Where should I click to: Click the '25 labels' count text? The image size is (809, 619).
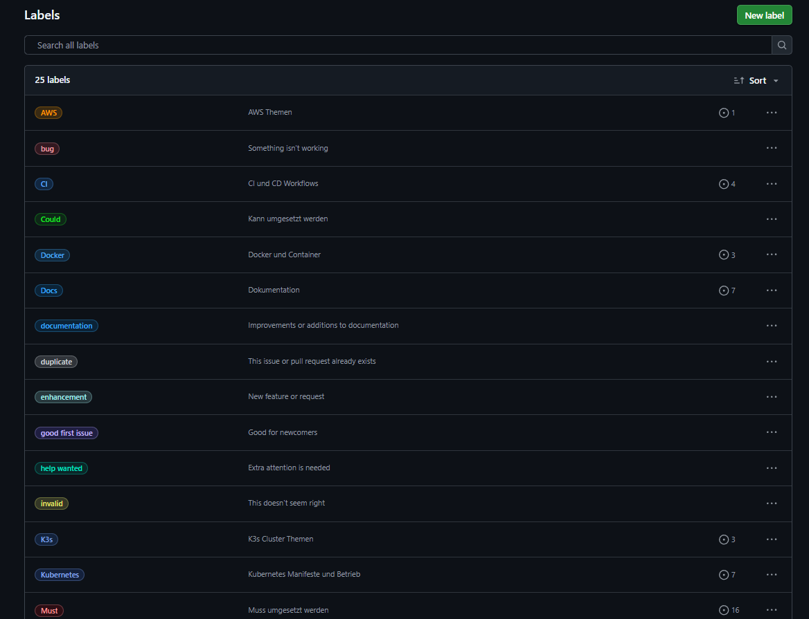pyautogui.click(x=52, y=80)
